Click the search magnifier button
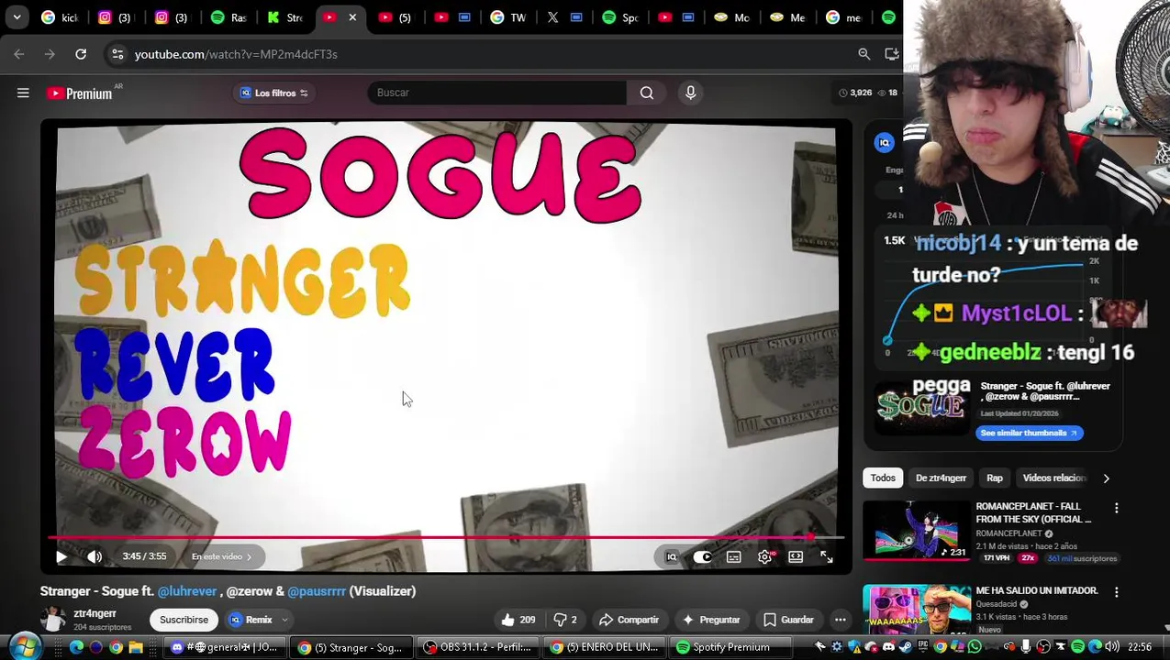The image size is (1170, 660). [x=647, y=93]
